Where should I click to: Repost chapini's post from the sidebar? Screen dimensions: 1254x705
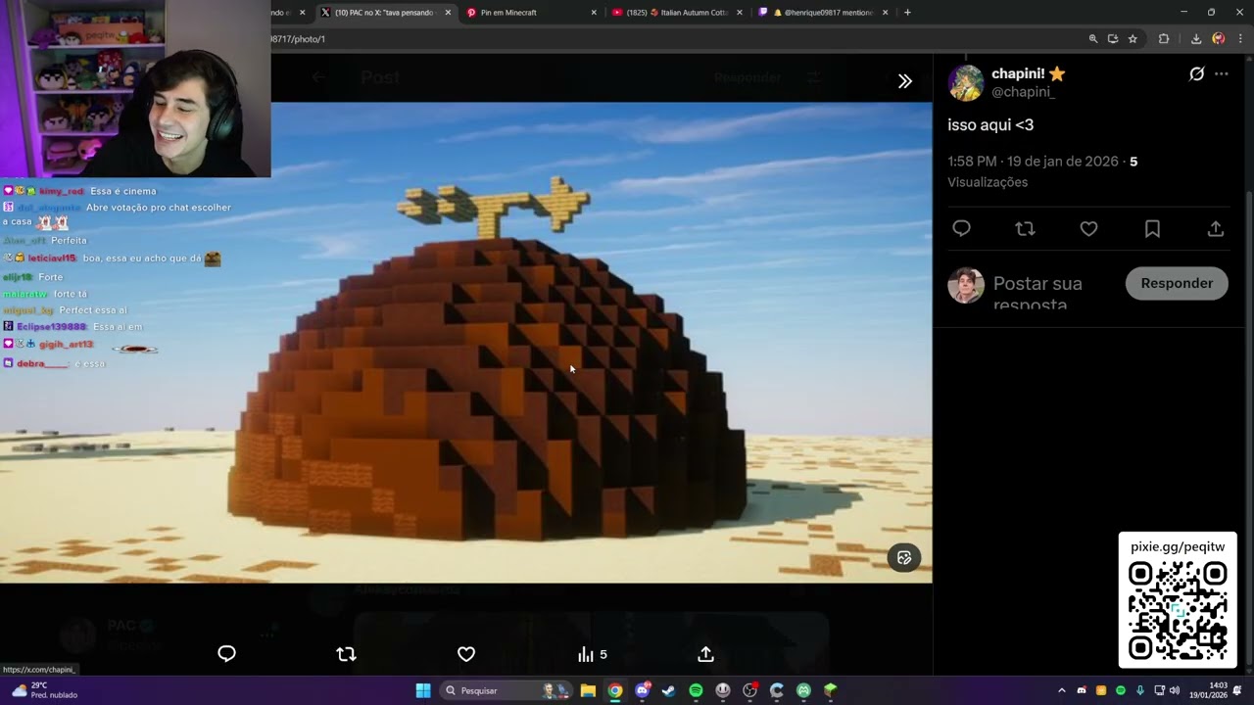point(1025,228)
